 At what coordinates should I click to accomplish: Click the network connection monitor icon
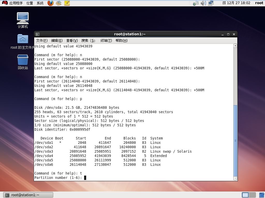(211, 3)
